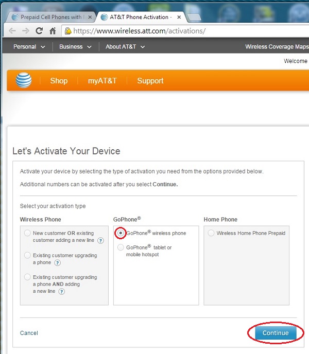
Task: Open a new browser tab
Action: 194,17
